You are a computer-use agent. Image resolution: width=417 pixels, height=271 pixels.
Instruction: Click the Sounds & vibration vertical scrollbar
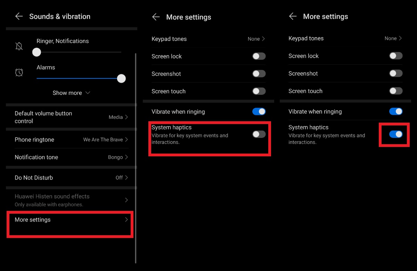click(136, 156)
